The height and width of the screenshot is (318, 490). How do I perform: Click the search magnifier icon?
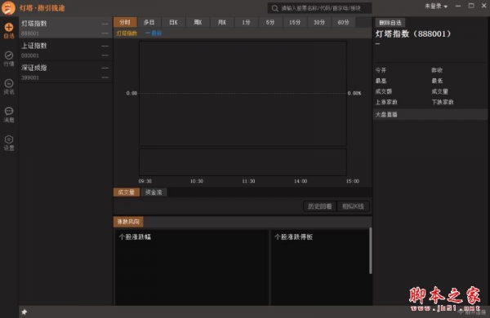tap(274, 8)
